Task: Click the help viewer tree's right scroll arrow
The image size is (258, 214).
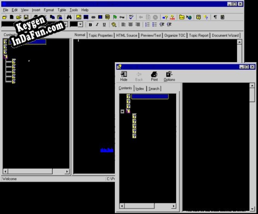Action: (174, 206)
